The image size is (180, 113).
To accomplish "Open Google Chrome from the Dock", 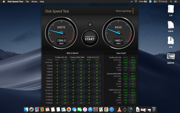I will 106,109.
